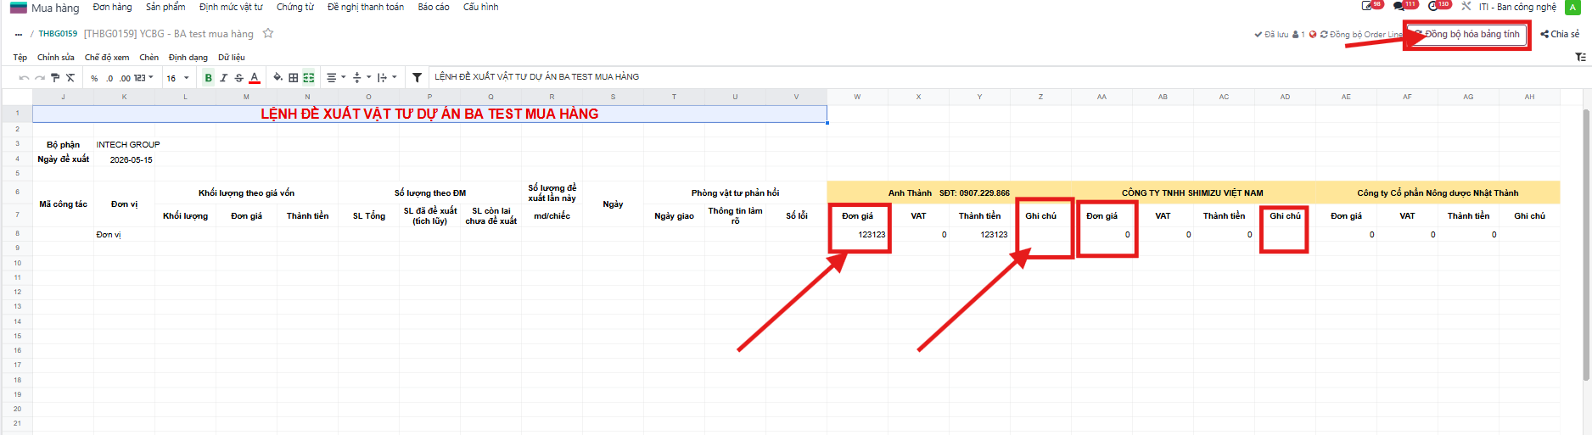This screenshot has height=435, width=1592.
Task: Toggle the filter funnel icon
Action: [x=417, y=78]
